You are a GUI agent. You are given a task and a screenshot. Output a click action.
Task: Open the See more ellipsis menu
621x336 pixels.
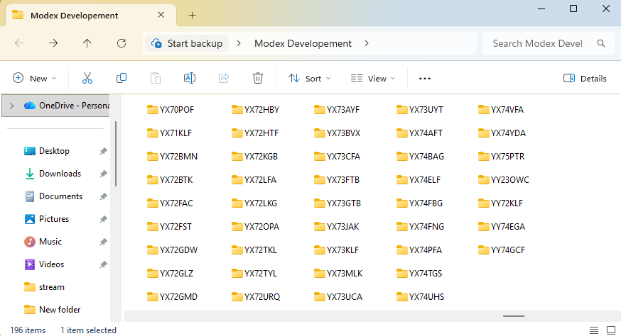click(425, 79)
